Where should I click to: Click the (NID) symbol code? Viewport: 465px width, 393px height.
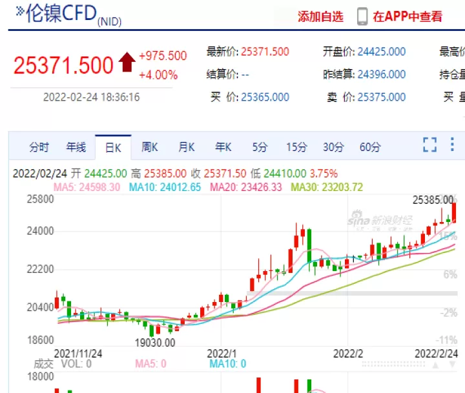[x=109, y=22]
